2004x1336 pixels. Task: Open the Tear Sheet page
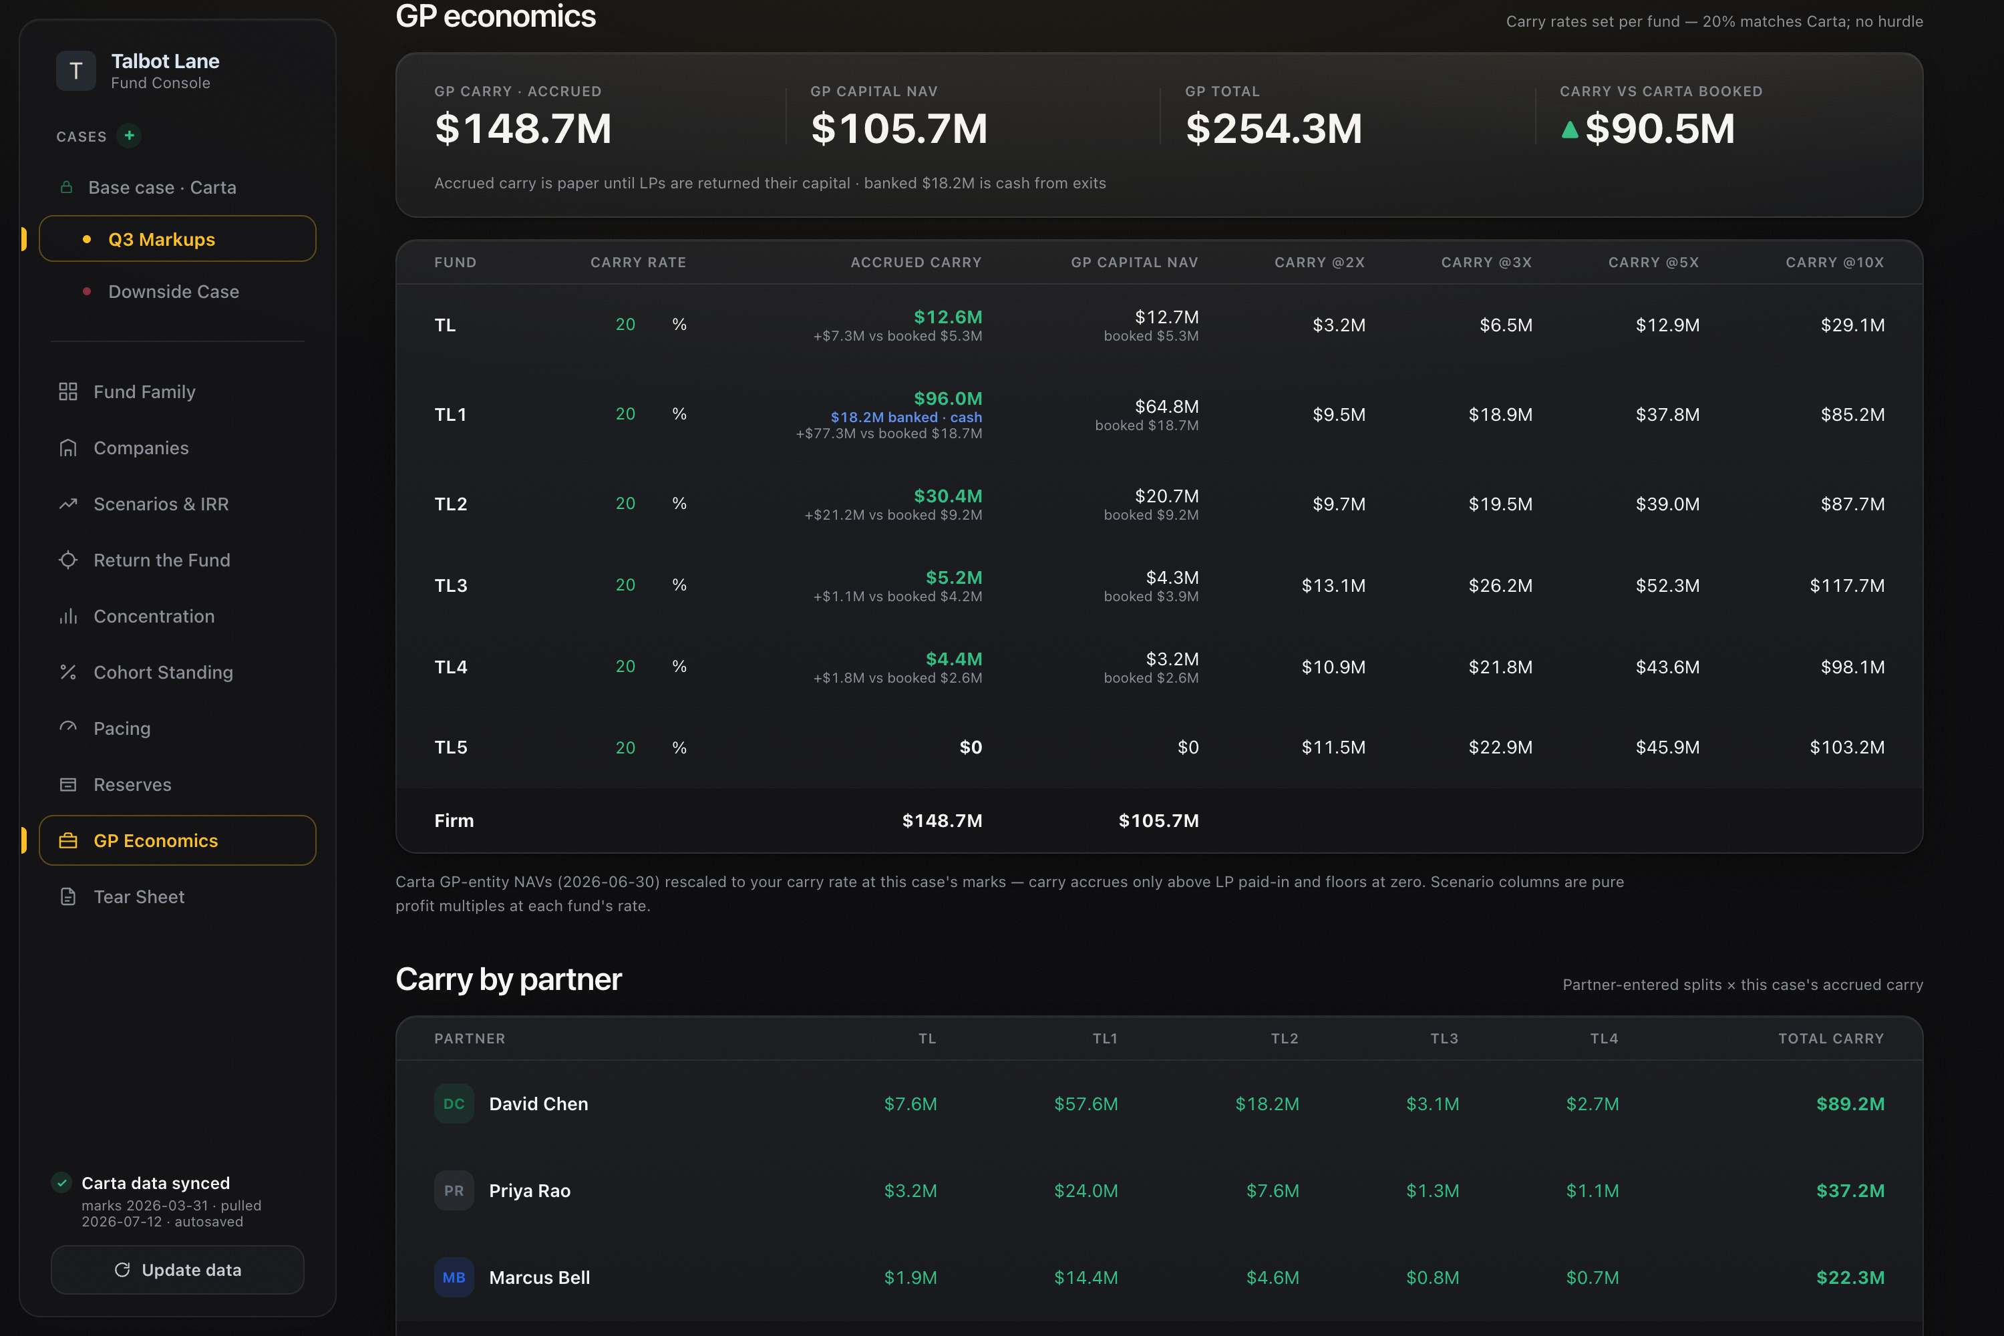point(177,896)
